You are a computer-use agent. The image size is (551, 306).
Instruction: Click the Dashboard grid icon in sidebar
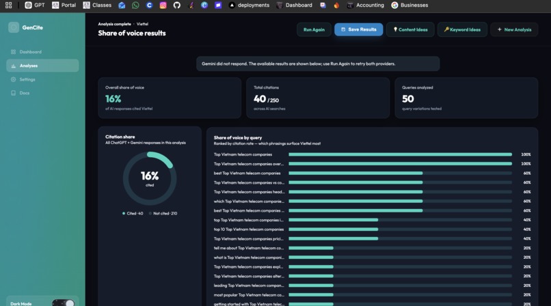coord(14,52)
